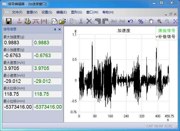Click the second Paste clipboard icon
The height and width of the screenshot is (131, 180).
click(106, 21)
